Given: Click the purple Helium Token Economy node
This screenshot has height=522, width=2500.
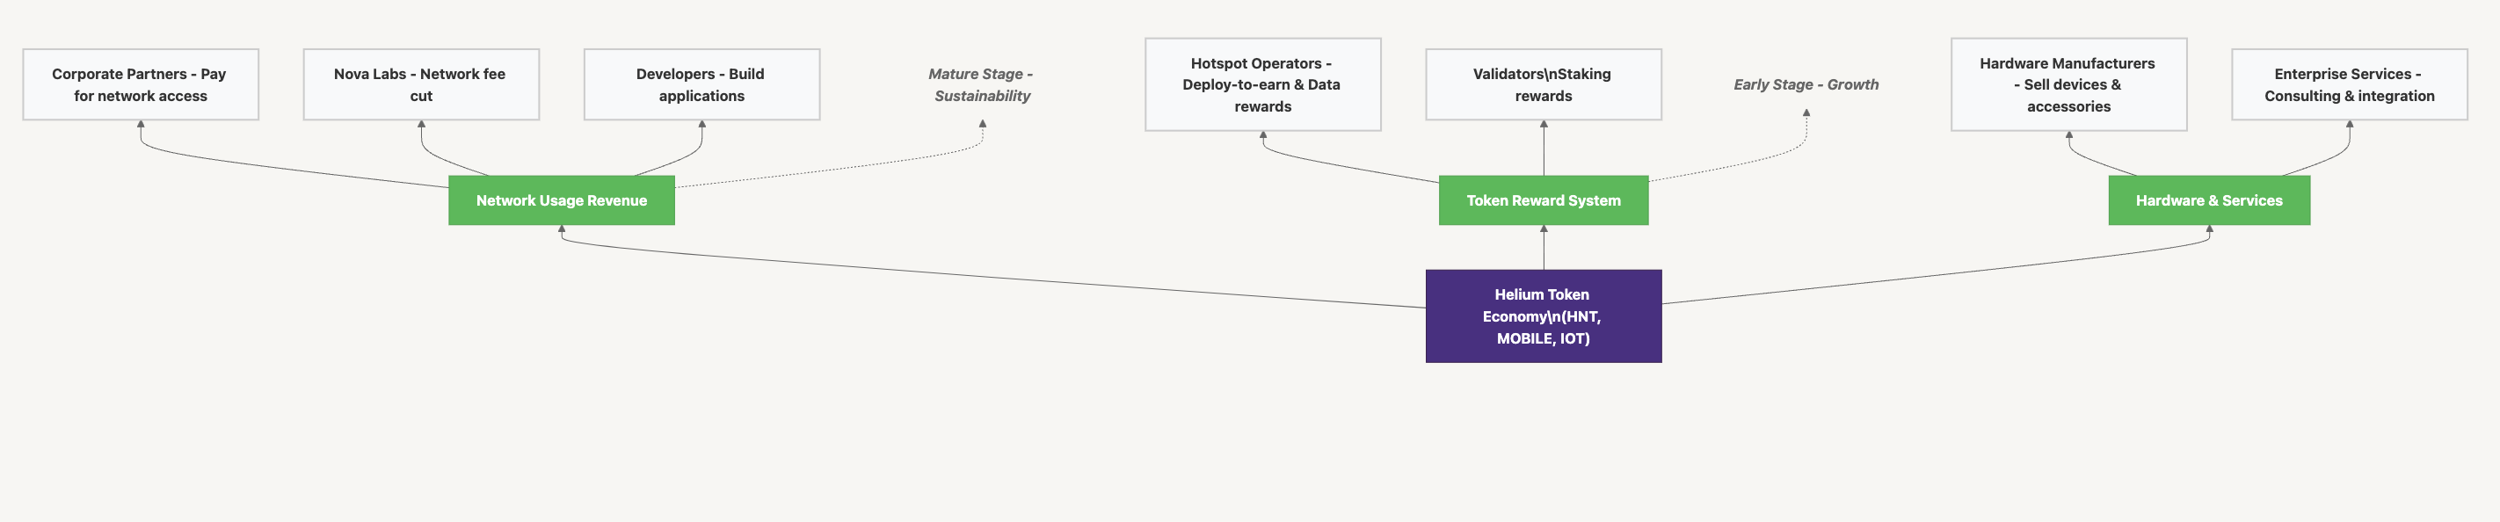Looking at the screenshot, I should point(1543,316).
